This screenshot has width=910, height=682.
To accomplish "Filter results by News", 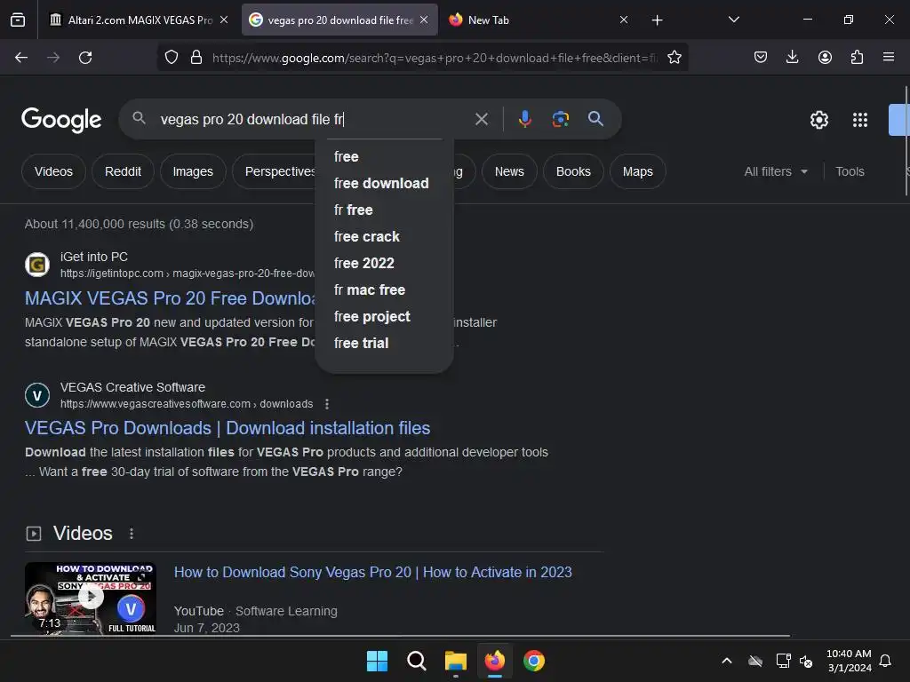I will (509, 171).
